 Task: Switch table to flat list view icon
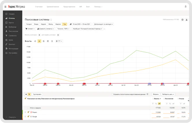[26, 94]
